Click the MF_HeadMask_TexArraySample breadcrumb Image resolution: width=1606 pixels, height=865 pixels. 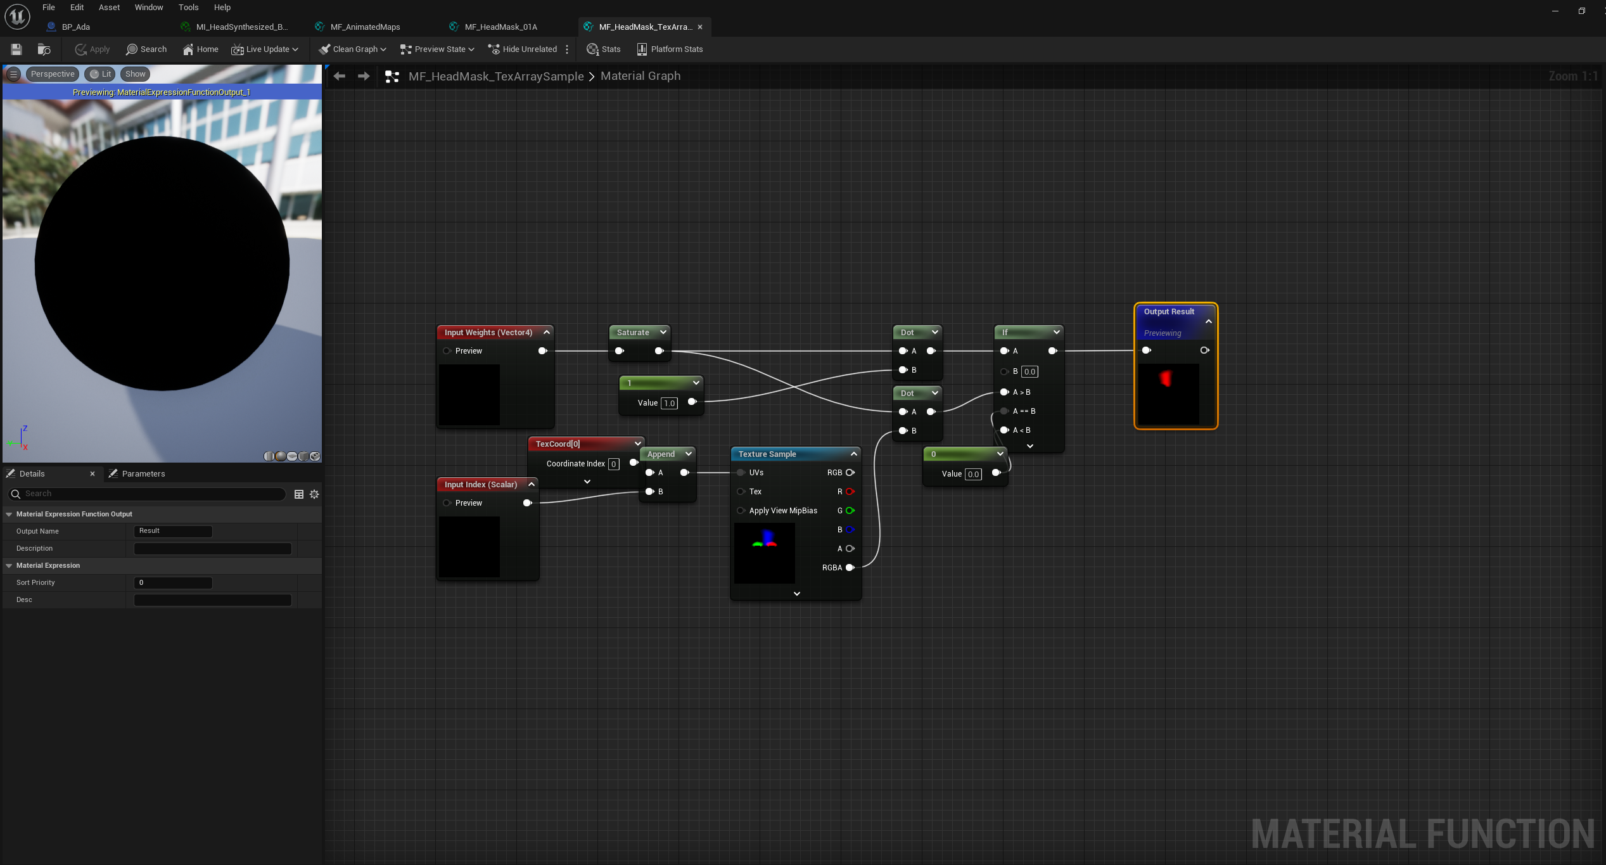(x=495, y=75)
